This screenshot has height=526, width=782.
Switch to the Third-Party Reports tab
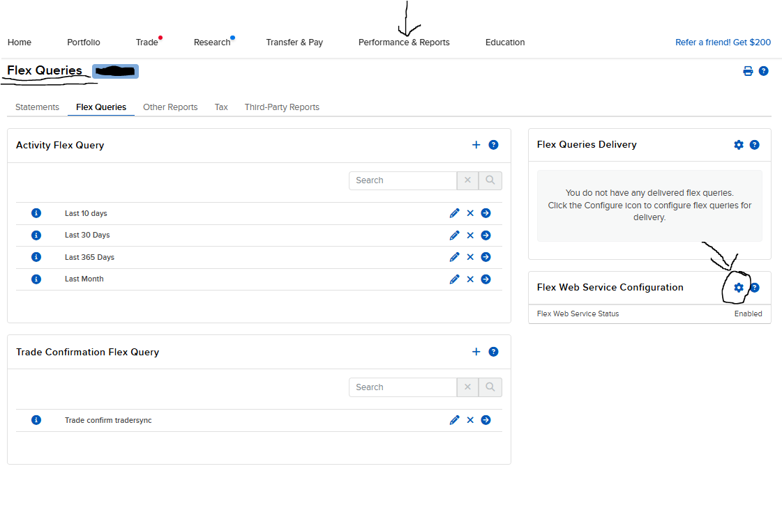pyautogui.click(x=282, y=107)
